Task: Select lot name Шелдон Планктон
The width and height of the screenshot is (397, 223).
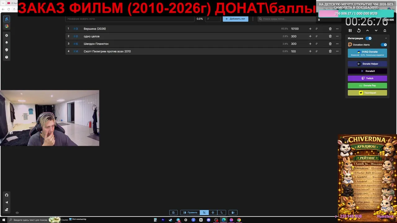Action: (96, 44)
